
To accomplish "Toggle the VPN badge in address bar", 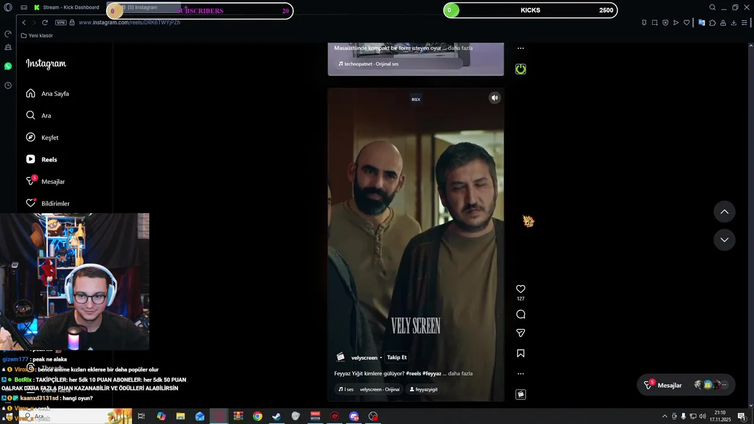I will point(61,22).
